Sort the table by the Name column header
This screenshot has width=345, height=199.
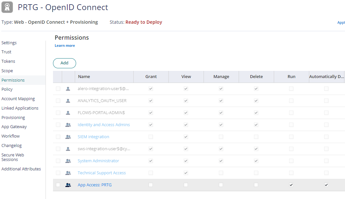pos(84,76)
